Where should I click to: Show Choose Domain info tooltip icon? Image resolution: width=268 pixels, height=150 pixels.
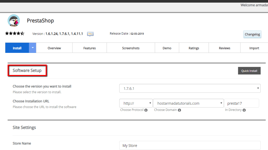tap(179, 110)
